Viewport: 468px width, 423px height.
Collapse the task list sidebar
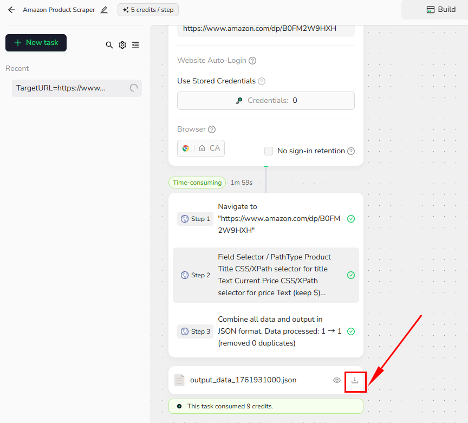point(135,45)
